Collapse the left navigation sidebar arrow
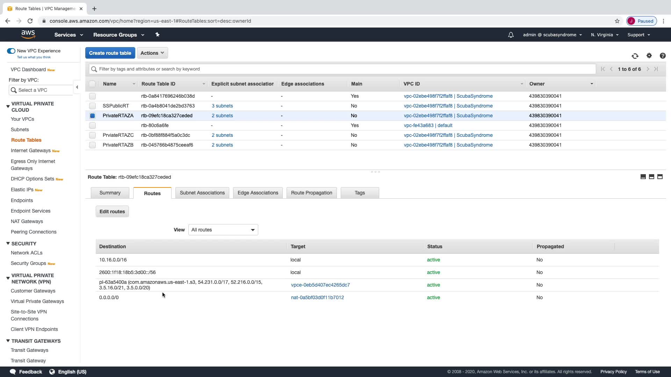The image size is (671, 377). (77, 87)
